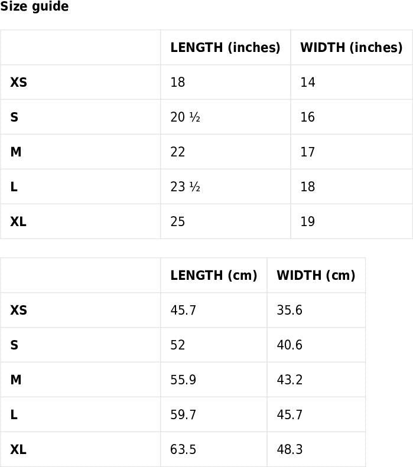Click the XS row label in inches table
413x467 pixels.
[18, 82]
